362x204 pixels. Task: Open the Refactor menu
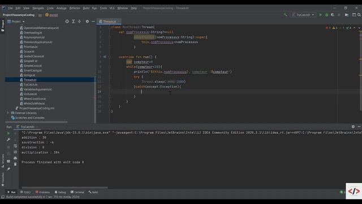click(x=75, y=8)
